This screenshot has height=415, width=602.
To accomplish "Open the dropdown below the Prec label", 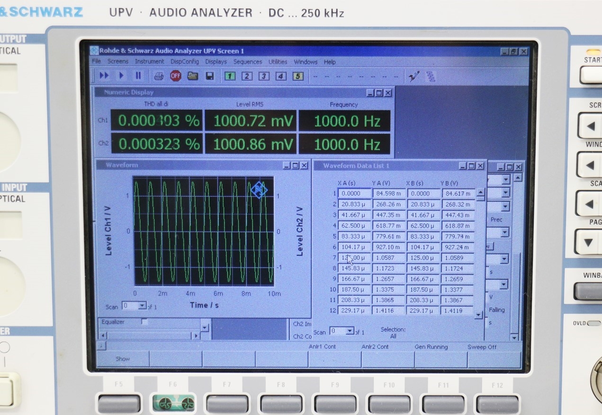I will [504, 232].
